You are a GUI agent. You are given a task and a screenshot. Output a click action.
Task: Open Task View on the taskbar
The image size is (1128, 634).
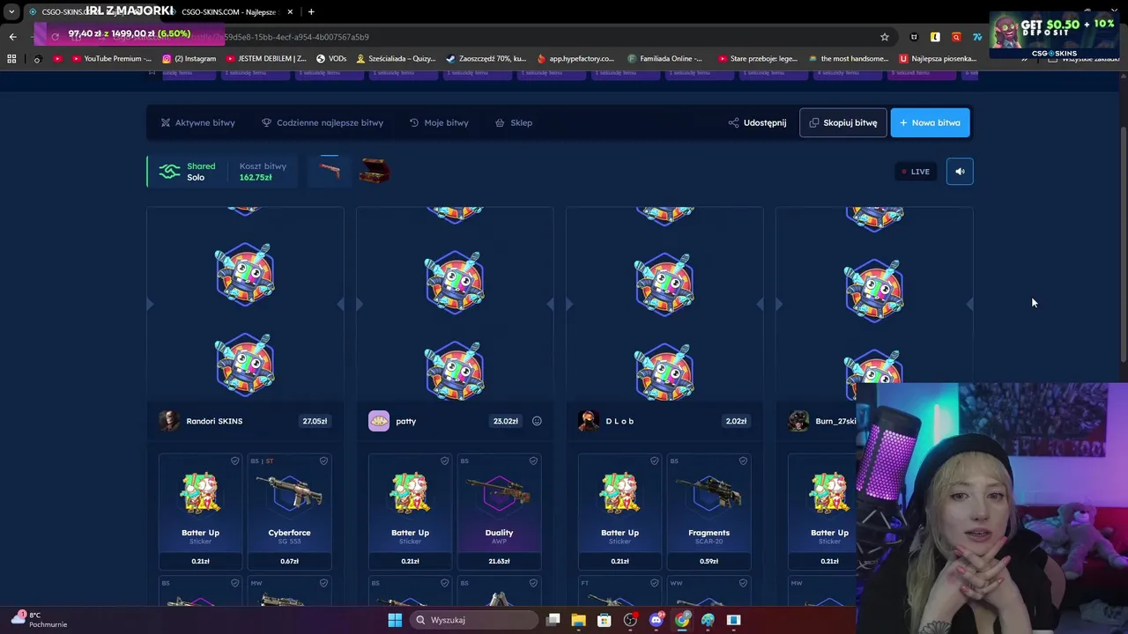click(553, 620)
